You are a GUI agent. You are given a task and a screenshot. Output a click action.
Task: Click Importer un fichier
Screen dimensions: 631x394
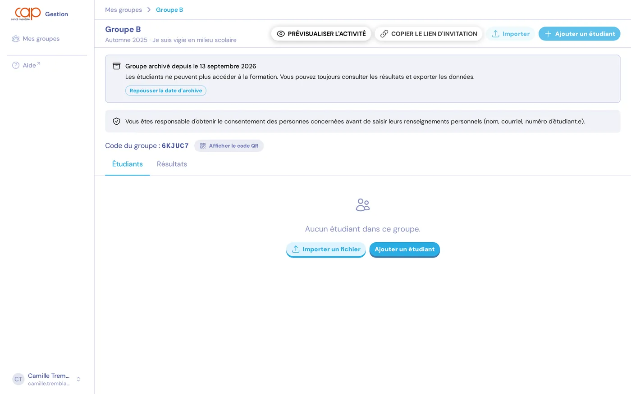pyautogui.click(x=326, y=249)
